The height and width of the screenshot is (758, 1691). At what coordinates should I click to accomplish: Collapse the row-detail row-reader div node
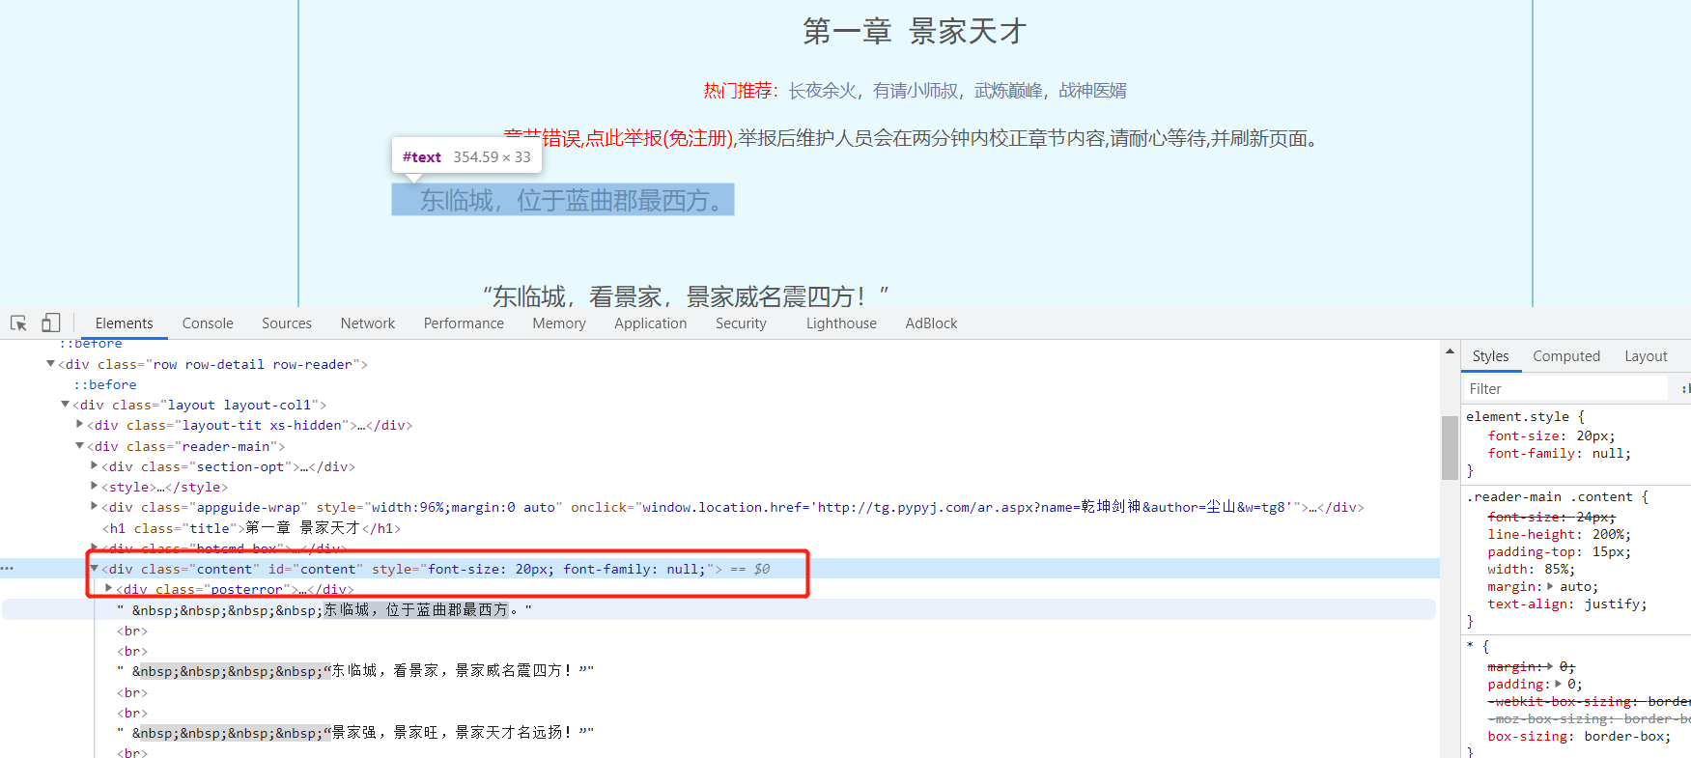pyautogui.click(x=51, y=364)
